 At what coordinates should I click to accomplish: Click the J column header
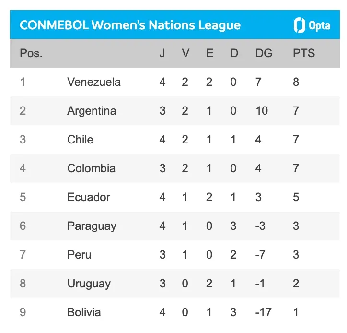162,53
